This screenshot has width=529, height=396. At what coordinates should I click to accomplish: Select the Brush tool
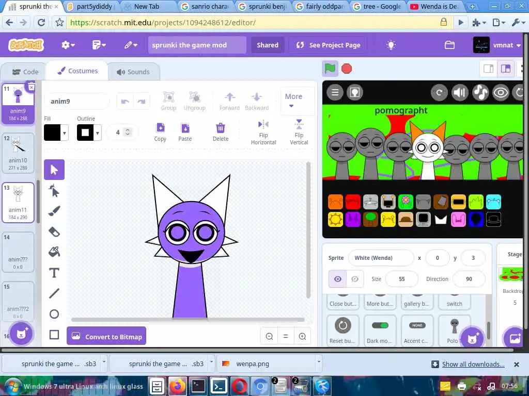point(54,211)
